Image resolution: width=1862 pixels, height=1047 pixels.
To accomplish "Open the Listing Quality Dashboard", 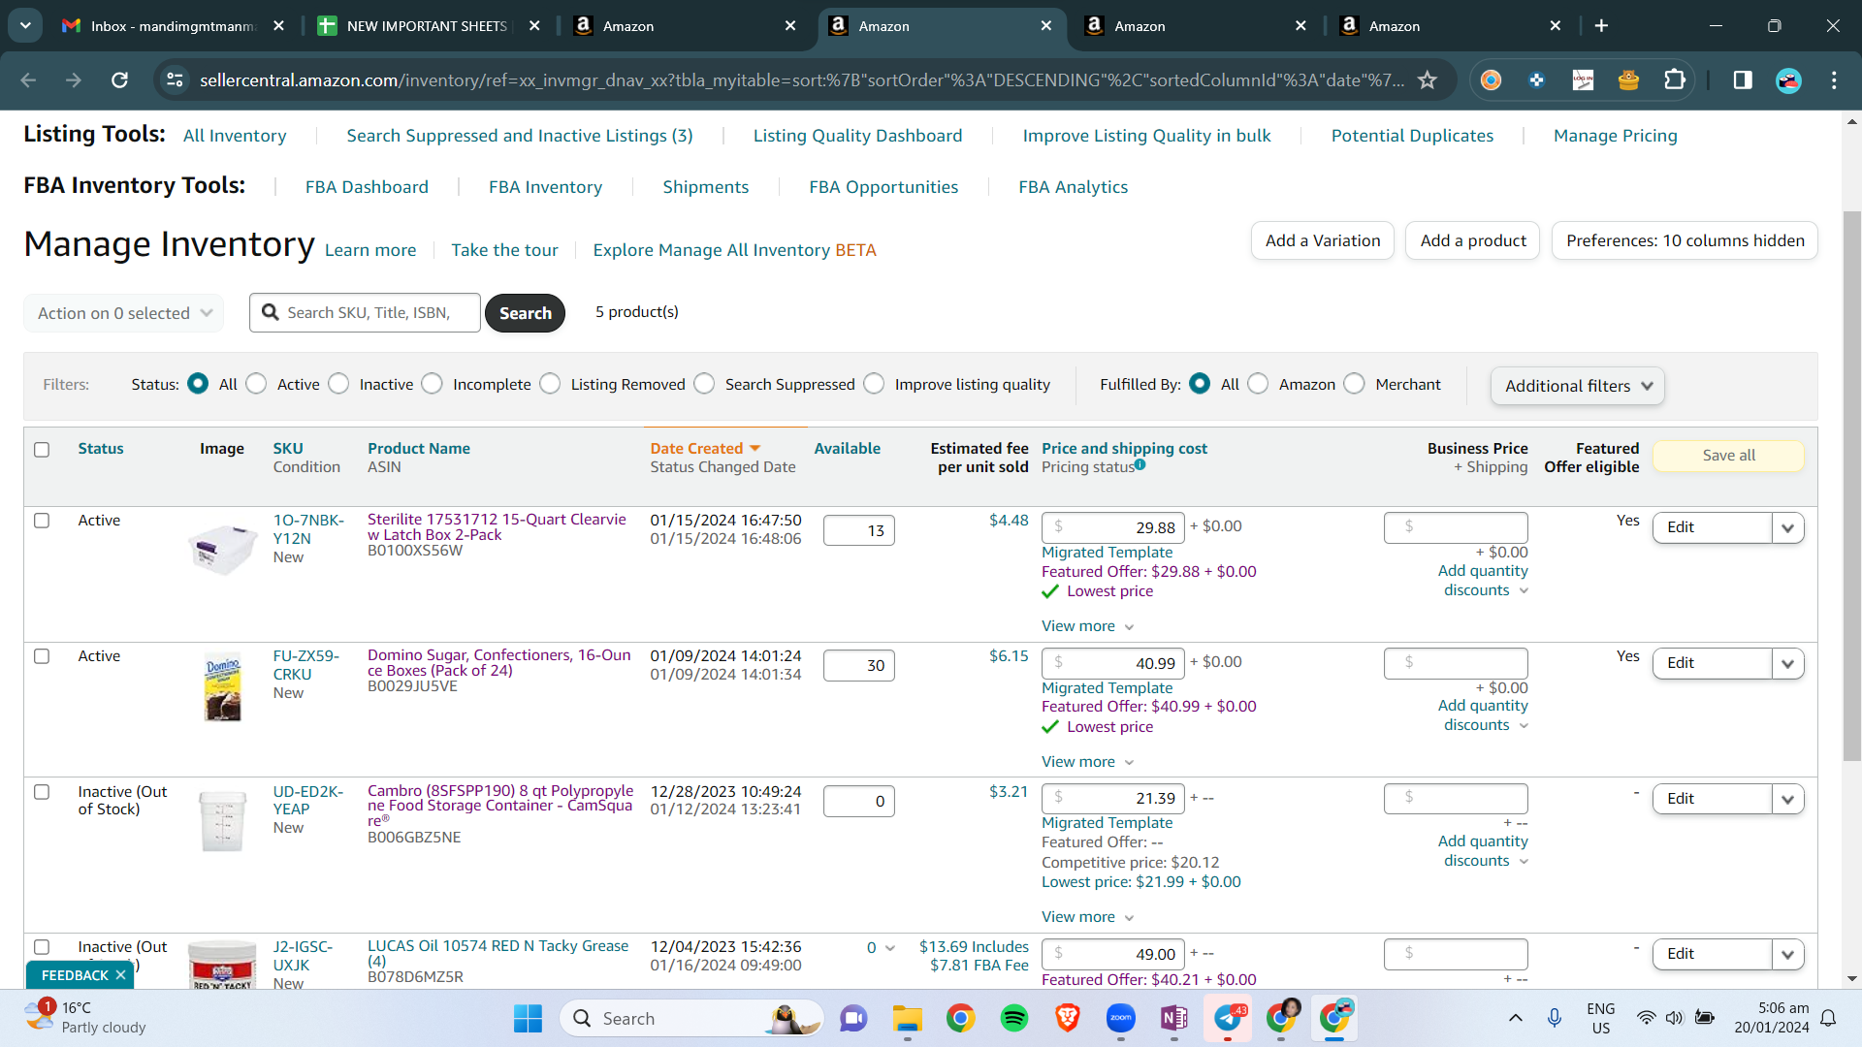I will 858,136.
